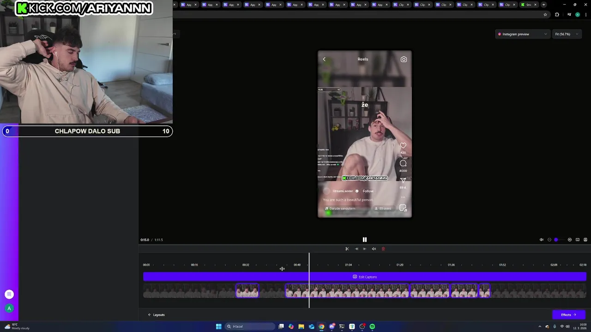Bookmark this page with the star icon
The width and height of the screenshot is (591, 332).
(545, 15)
